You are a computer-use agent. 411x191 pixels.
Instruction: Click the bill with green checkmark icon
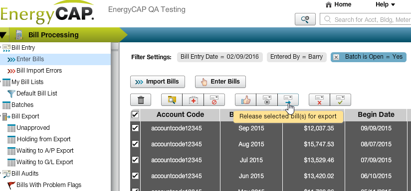point(341,100)
